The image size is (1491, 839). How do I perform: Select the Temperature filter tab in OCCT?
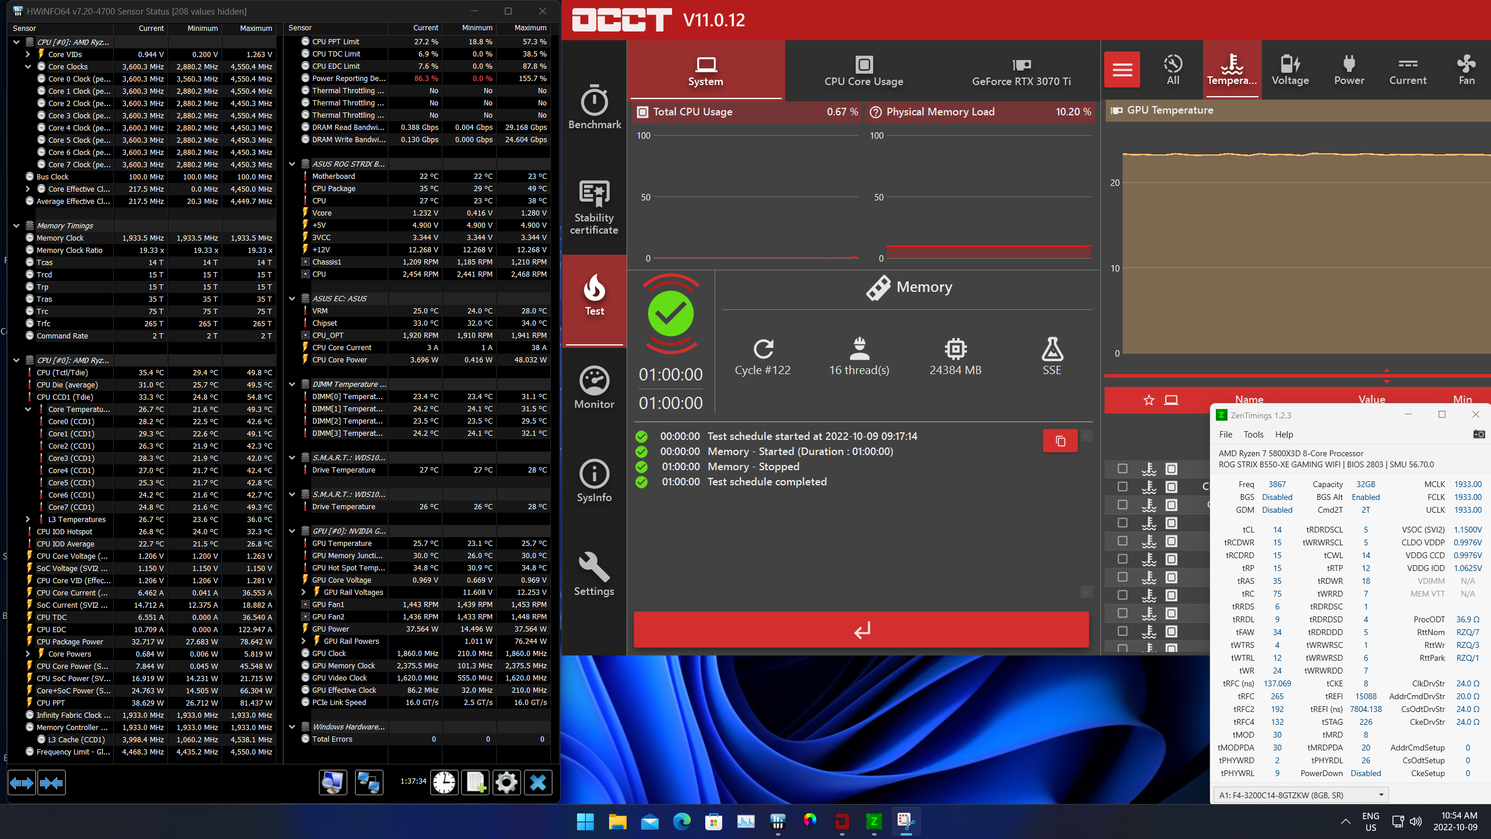(1232, 70)
